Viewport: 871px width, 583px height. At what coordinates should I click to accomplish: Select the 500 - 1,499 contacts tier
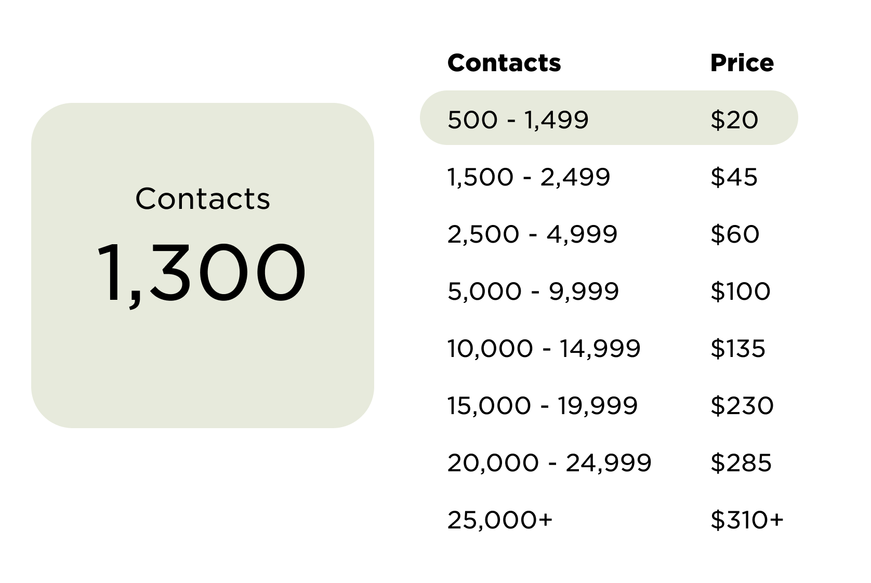(609, 118)
